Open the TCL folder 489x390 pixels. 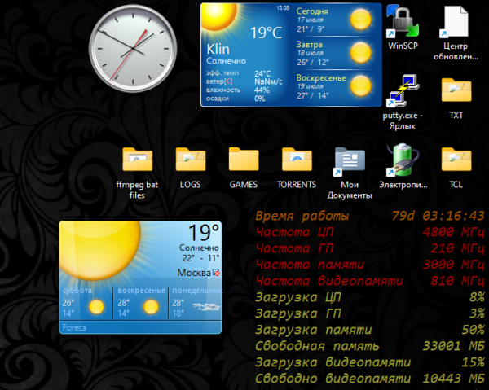[x=456, y=168]
